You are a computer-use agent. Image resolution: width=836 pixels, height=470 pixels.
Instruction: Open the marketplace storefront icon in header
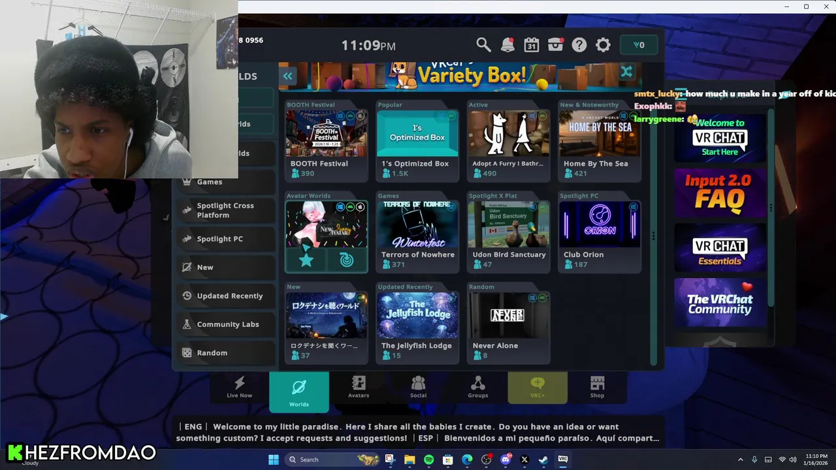click(555, 44)
